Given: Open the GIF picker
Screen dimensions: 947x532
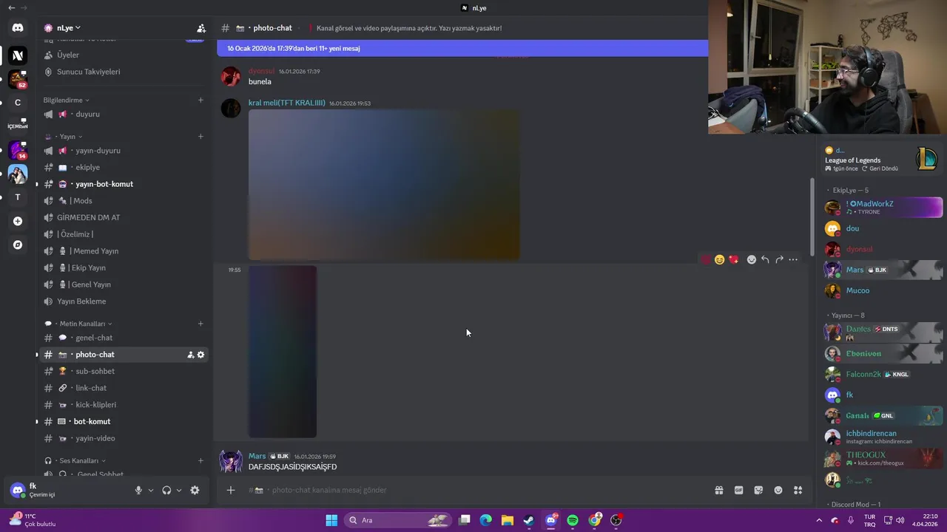Looking at the screenshot, I should pyautogui.click(x=738, y=490).
